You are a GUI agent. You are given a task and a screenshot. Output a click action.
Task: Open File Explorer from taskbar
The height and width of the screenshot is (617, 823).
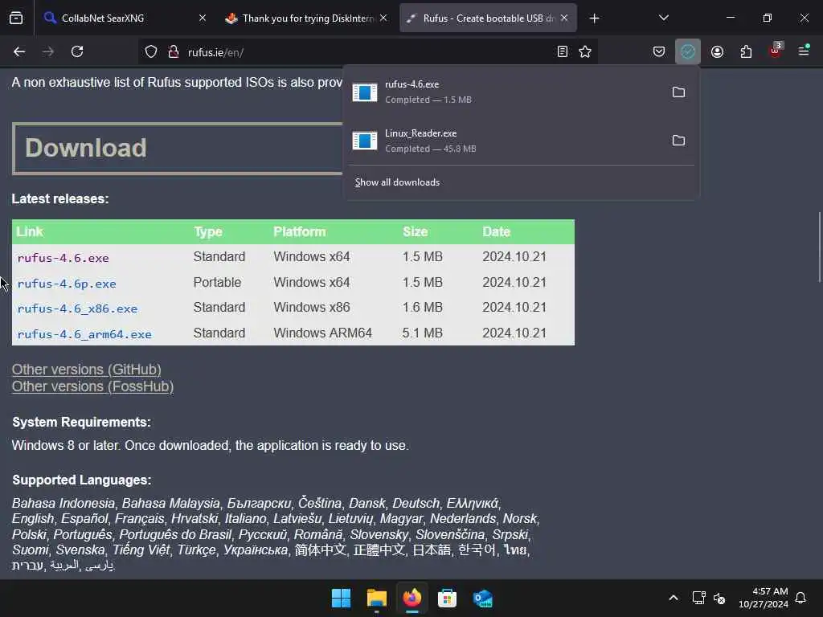point(377,598)
